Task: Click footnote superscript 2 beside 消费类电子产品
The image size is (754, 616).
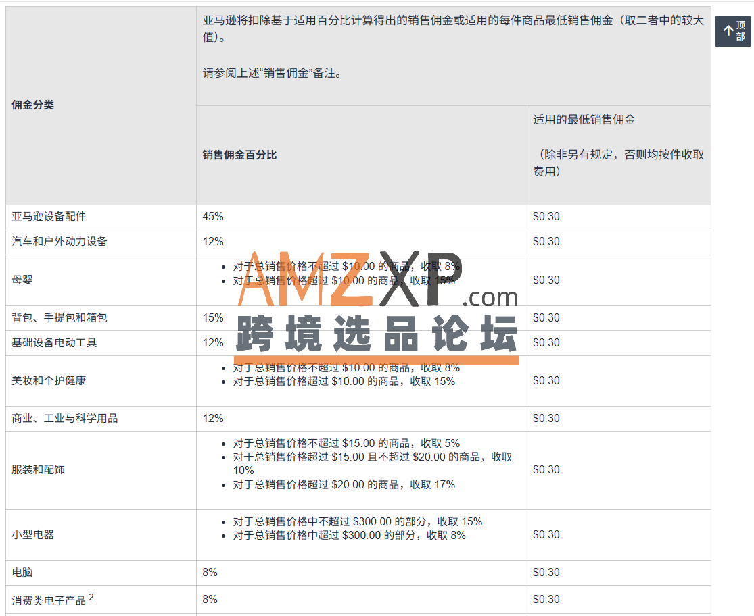Action: pyautogui.click(x=91, y=597)
